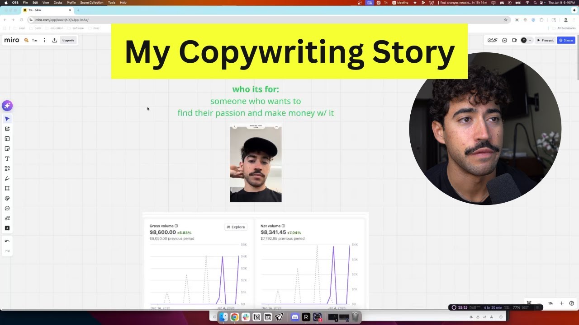
Task: Select the cursor select tool
Action: 7,119
